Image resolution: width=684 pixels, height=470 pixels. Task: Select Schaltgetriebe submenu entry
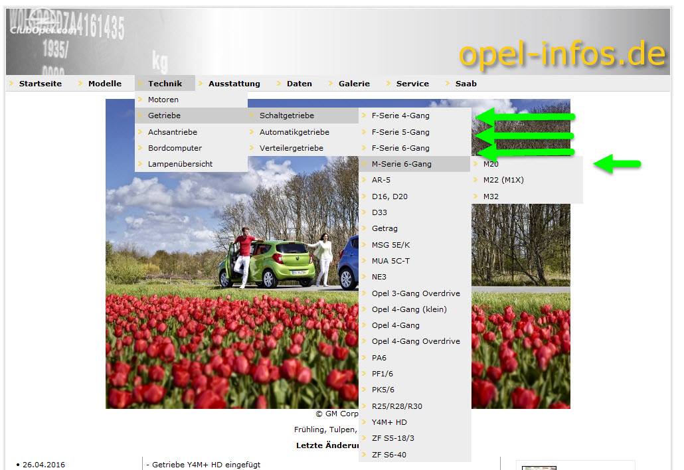(x=303, y=116)
